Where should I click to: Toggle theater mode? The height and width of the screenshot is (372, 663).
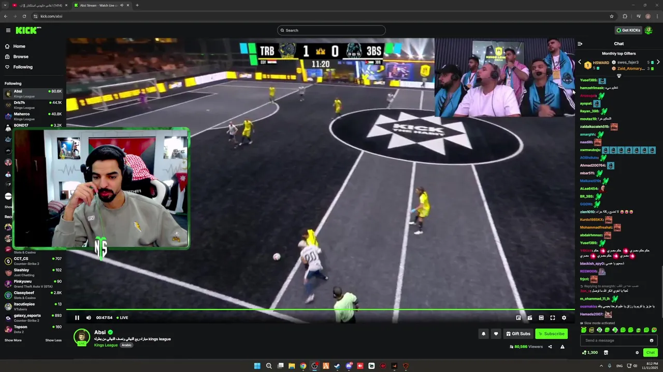pyautogui.click(x=541, y=318)
